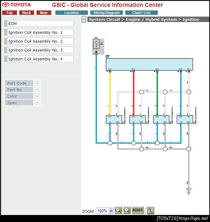Click the Back button
Viewport: 210px width, 222px height.
pos(27,13)
